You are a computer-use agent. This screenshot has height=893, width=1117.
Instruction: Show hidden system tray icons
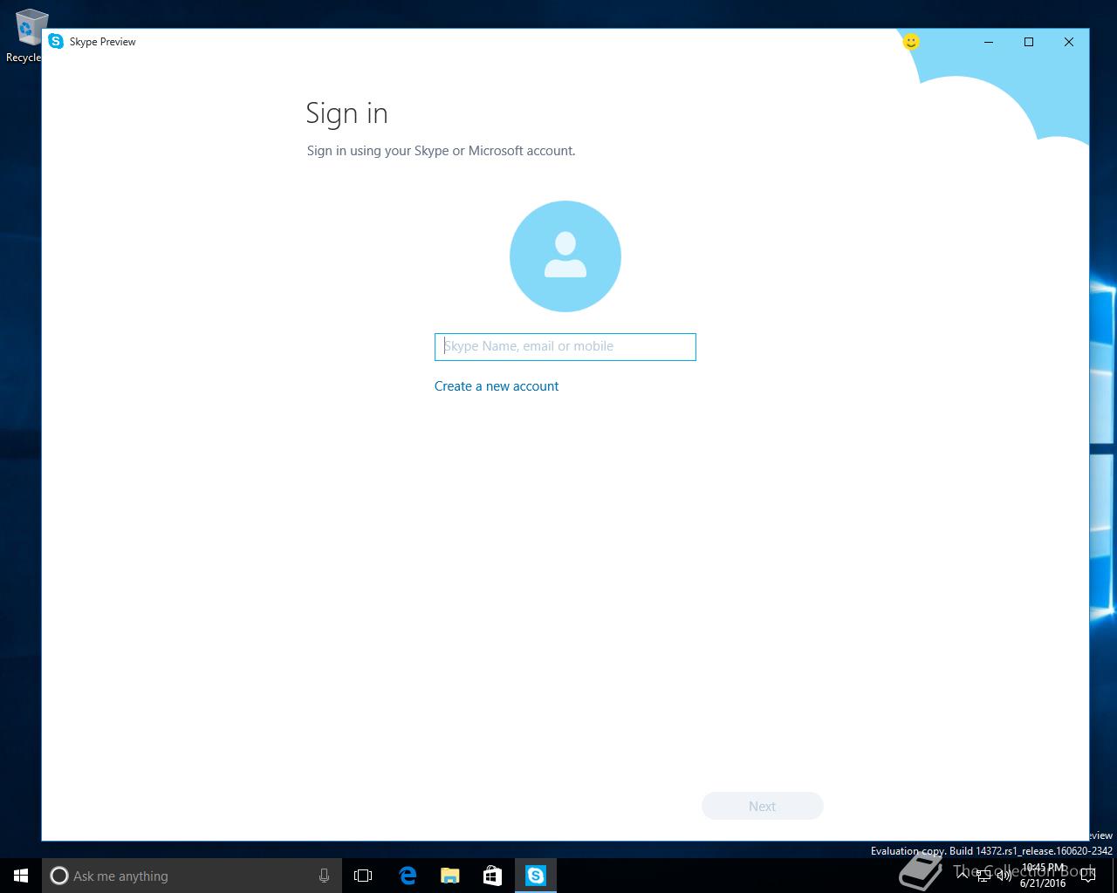click(963, 876)
